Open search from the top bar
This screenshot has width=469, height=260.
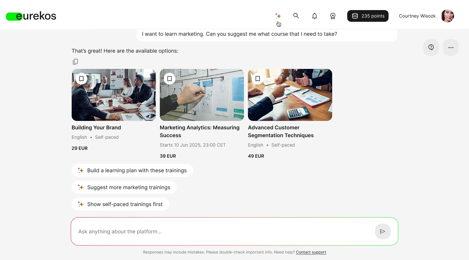[x=296, y=16]
